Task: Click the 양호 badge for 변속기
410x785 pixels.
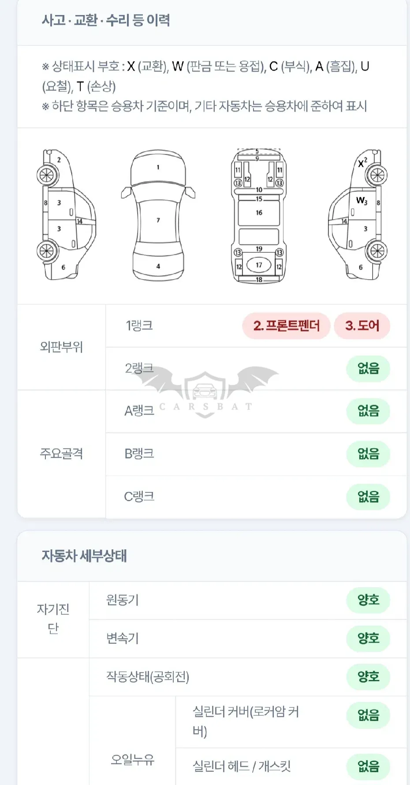Action: pyautogui.click(x=368, y=639)
